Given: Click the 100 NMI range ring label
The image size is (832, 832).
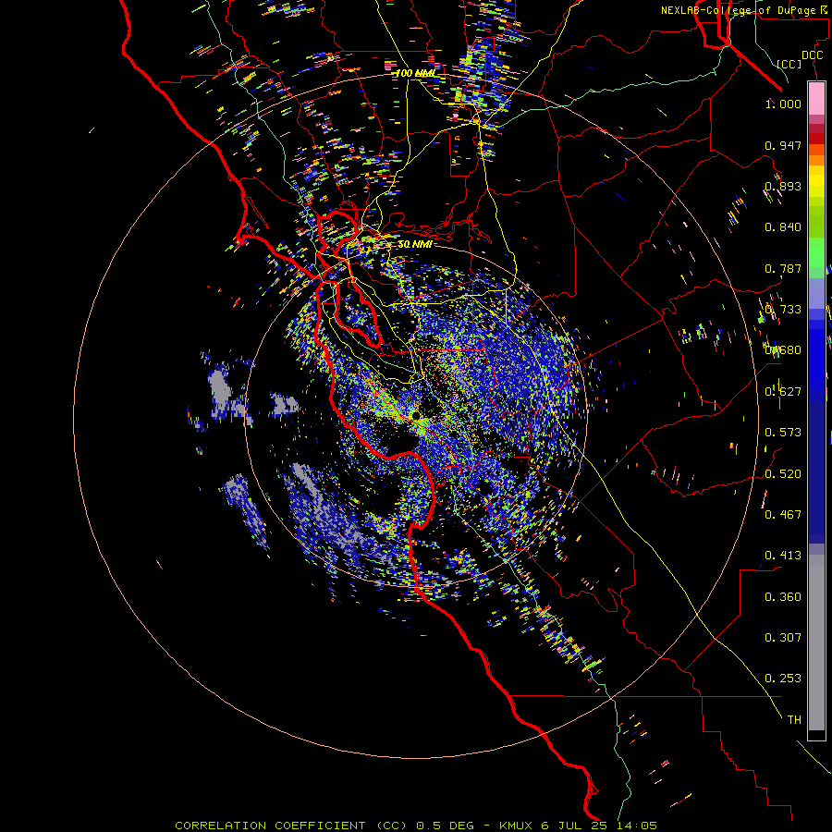Looking at the screenshot, I should (x=415, y=73).
